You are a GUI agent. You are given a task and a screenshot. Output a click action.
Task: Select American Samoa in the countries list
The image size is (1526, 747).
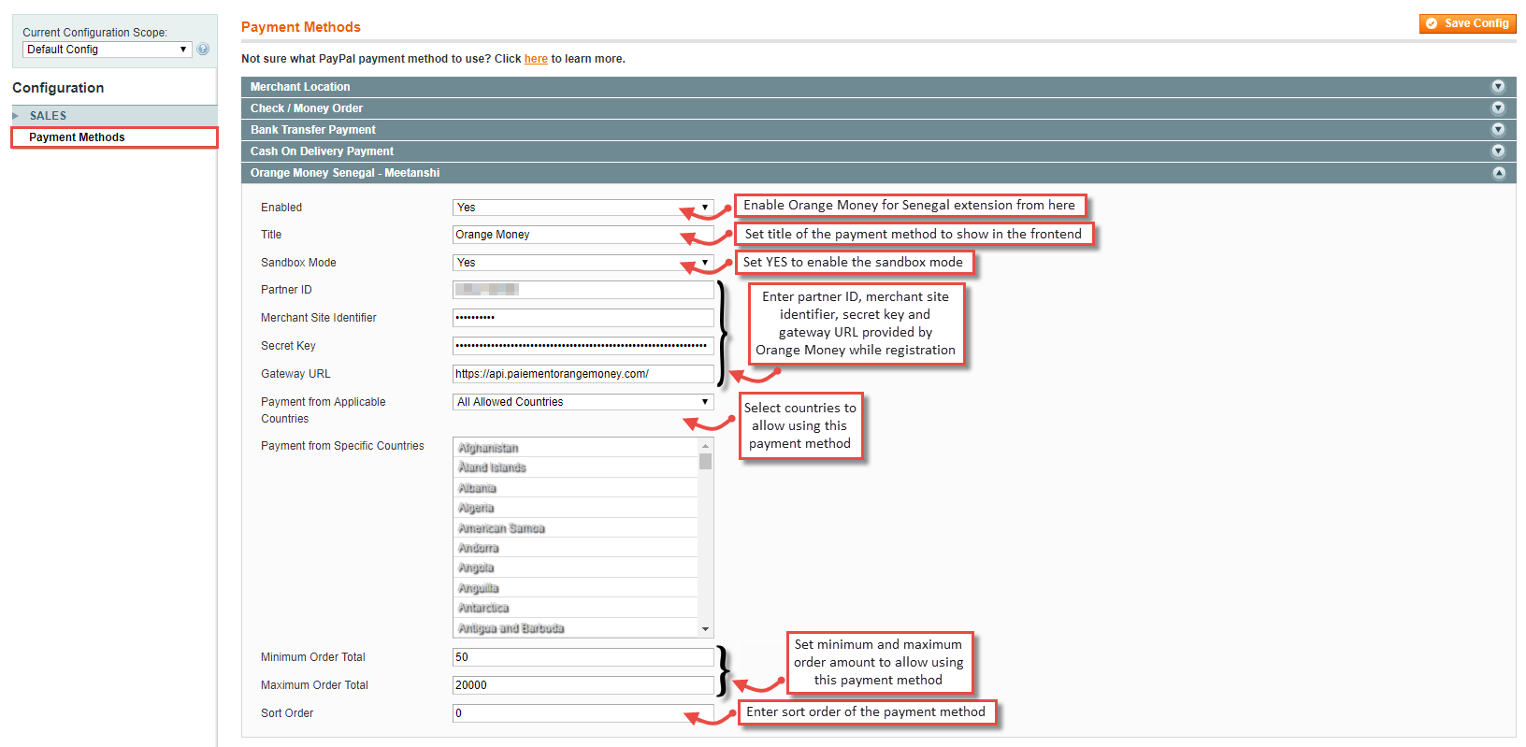(575, 528)
